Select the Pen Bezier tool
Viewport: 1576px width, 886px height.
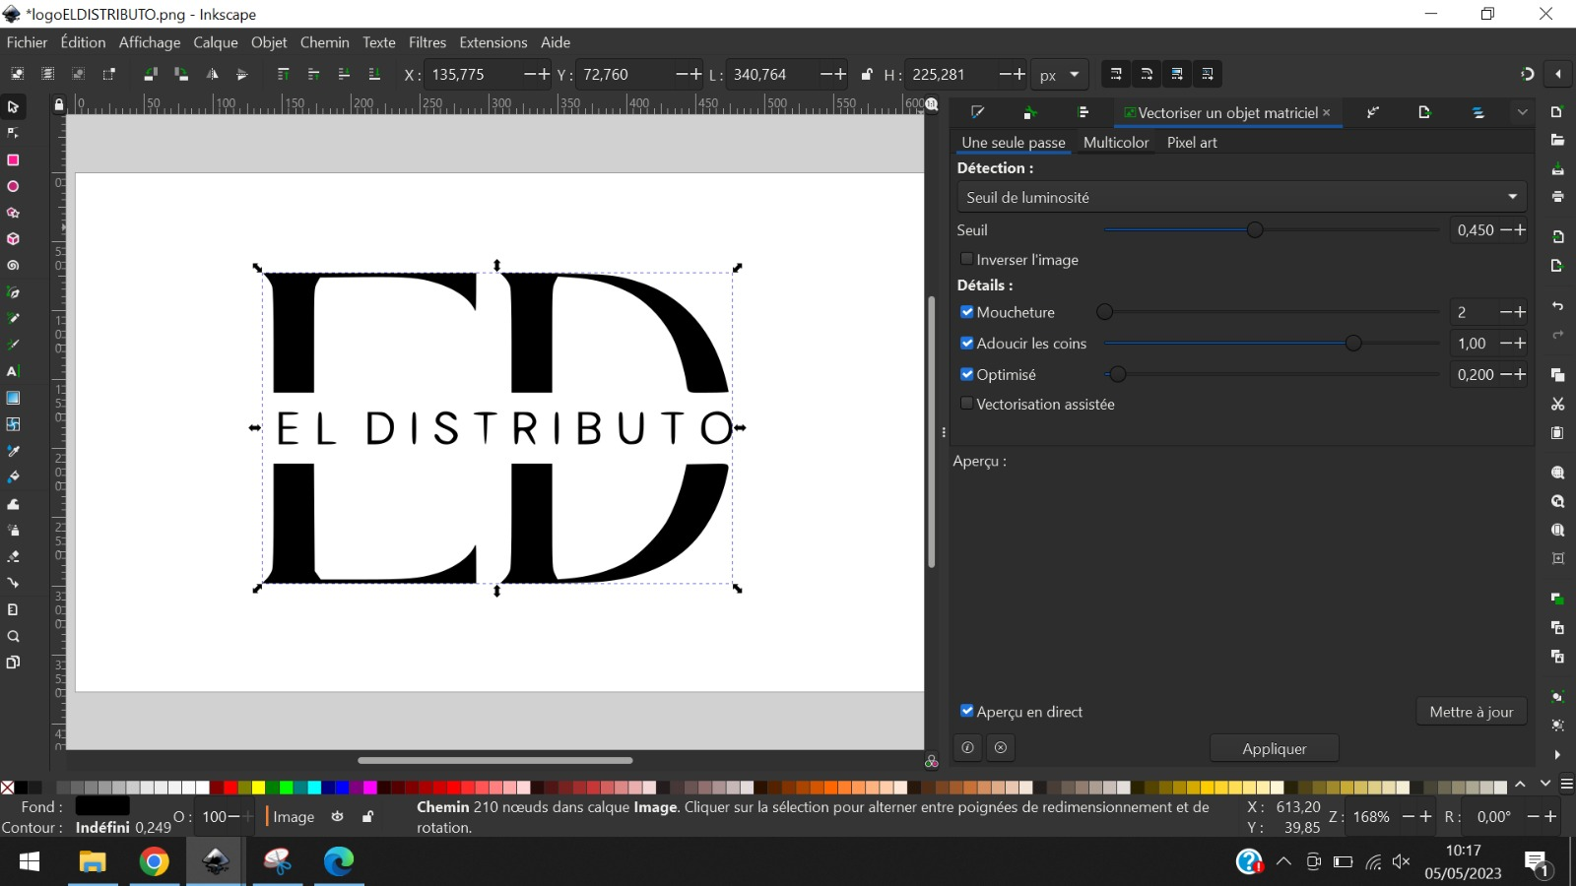click(13, 292)
